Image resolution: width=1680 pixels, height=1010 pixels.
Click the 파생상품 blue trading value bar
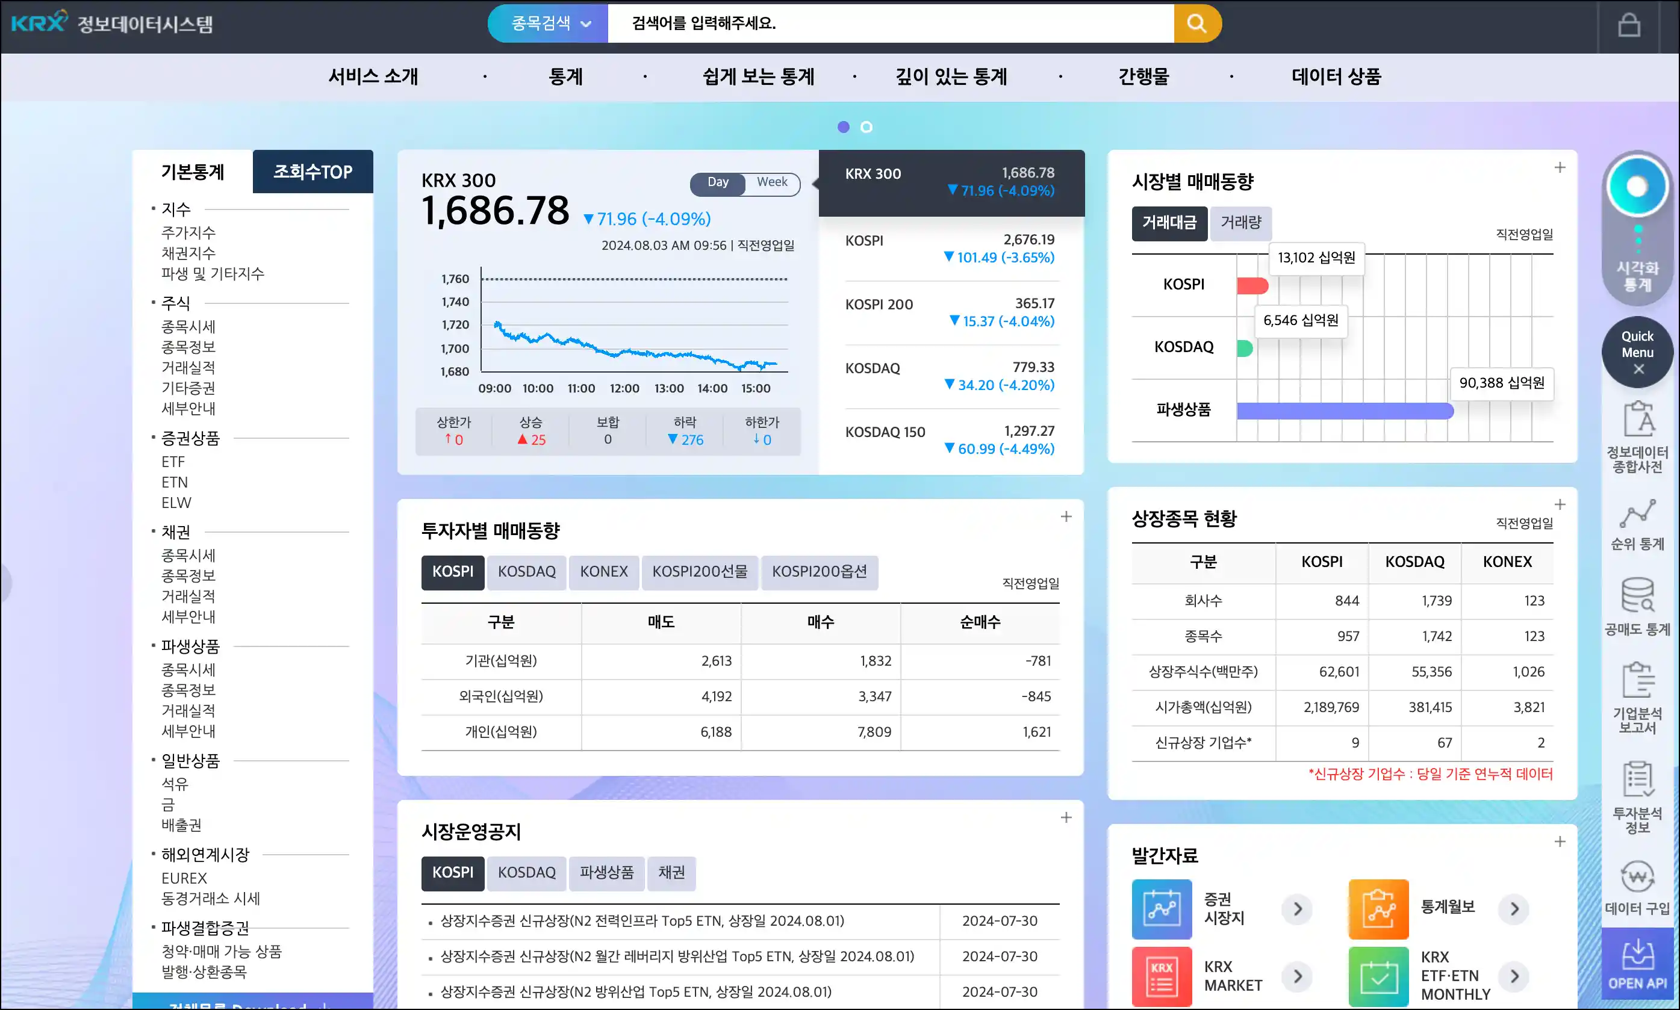(x=1345, y=411)
